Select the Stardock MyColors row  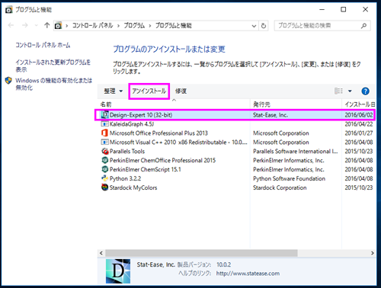(237, 187)
